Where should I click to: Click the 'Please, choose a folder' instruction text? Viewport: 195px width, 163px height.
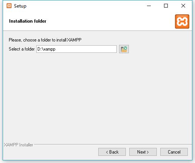click(x=45, y=40)
